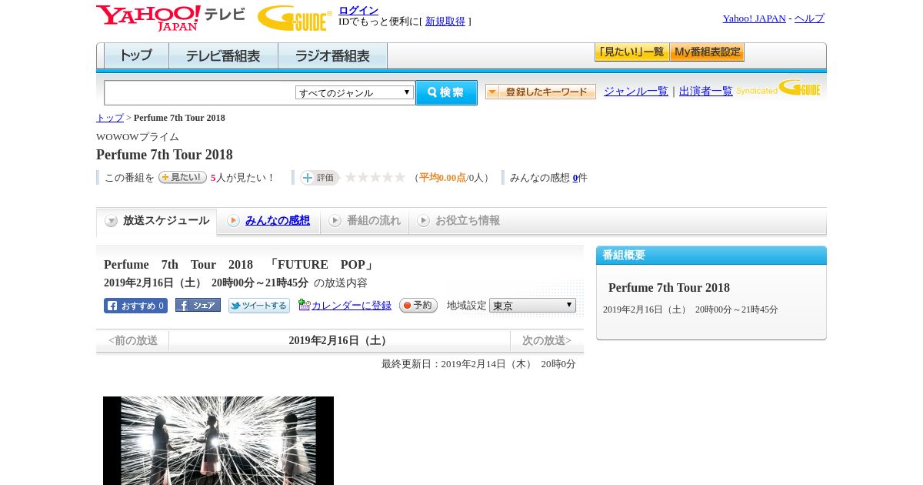Click the Yahoo! JAPAN テレビ logo
The width and height of the screenshot is (923, 485).
tap(171, 18)
